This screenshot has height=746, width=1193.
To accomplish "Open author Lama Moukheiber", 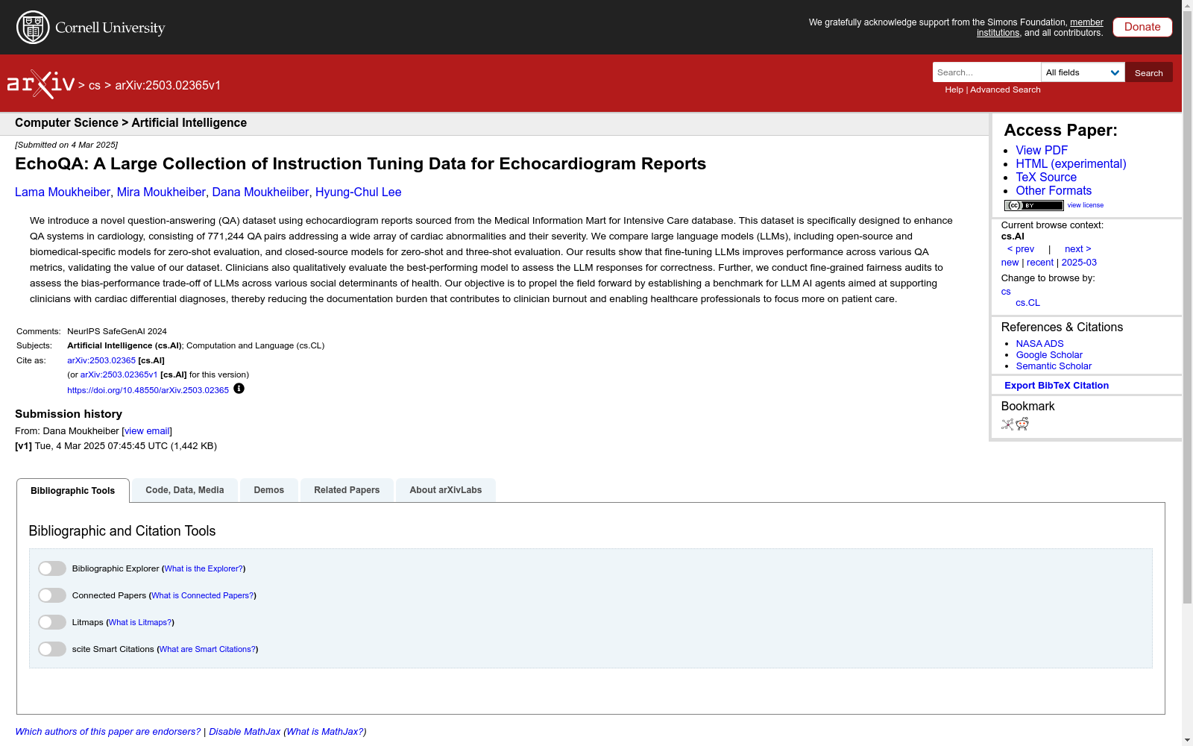I will [x=63, y=192].
